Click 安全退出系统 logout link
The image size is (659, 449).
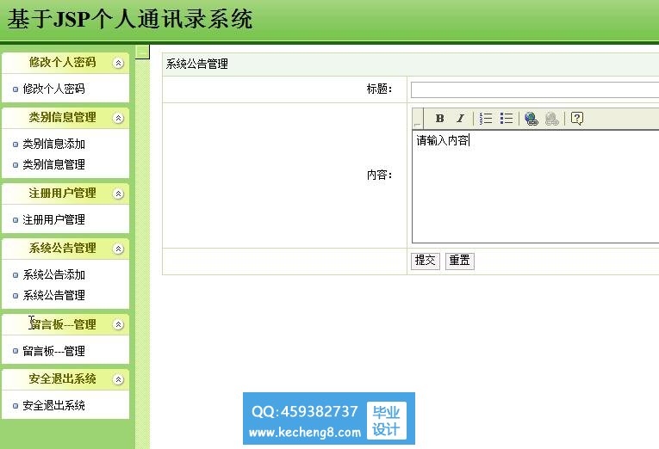click(x=53, y=406)
